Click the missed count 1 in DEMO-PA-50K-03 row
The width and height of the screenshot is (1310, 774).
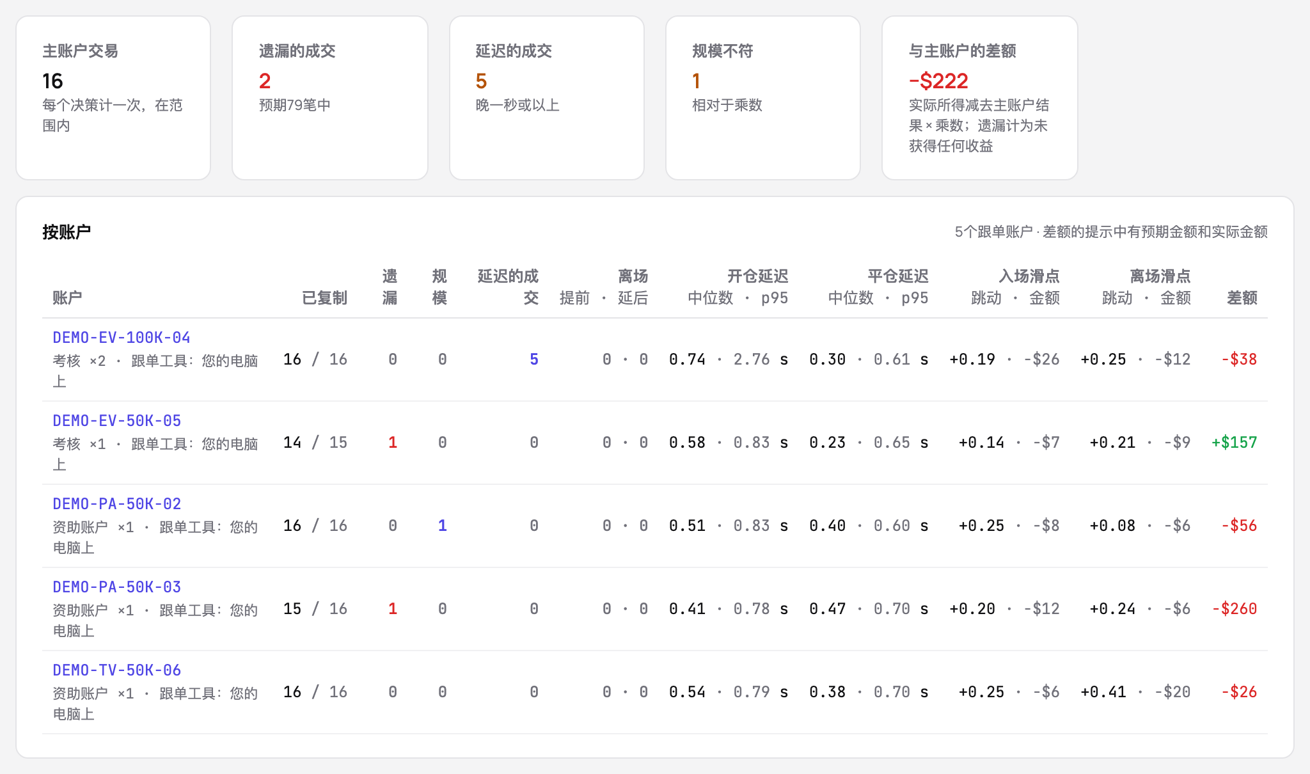tap(393, 609)
